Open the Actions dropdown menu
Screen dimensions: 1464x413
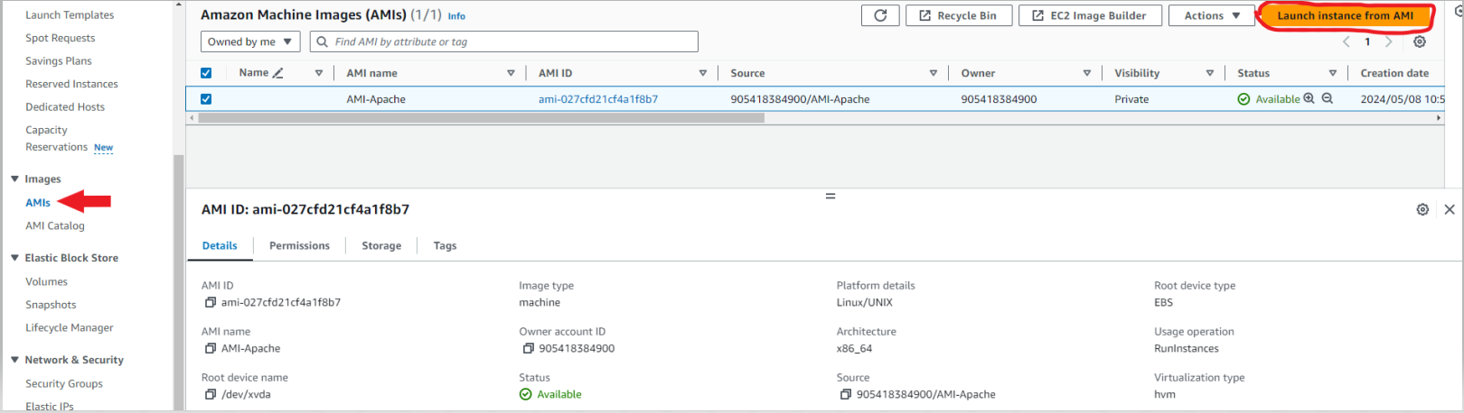pyautogui.click(x=1212, y=15)
